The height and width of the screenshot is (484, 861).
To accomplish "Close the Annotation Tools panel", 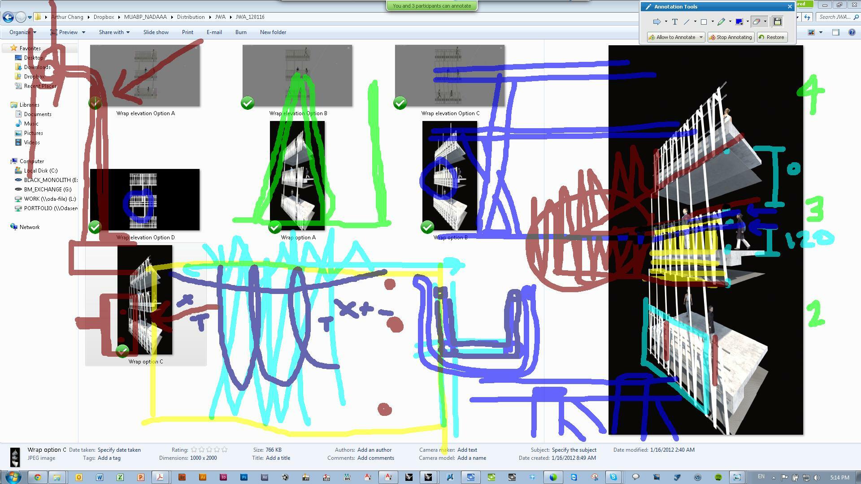I will [790, 7].
